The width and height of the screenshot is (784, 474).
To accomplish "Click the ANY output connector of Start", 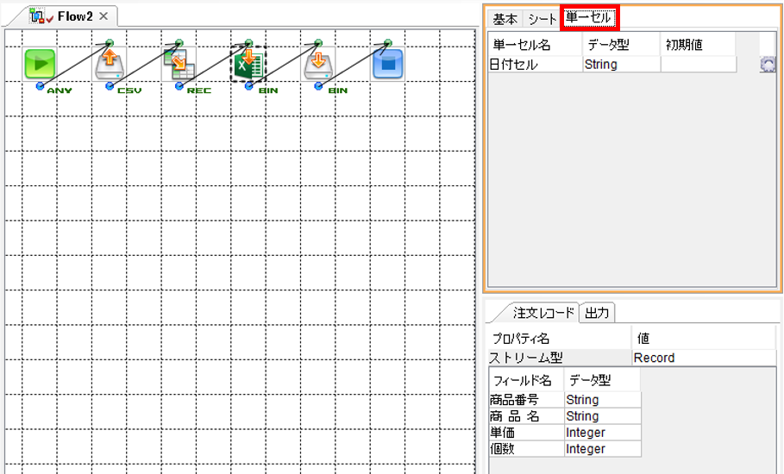I will [40, 86].
